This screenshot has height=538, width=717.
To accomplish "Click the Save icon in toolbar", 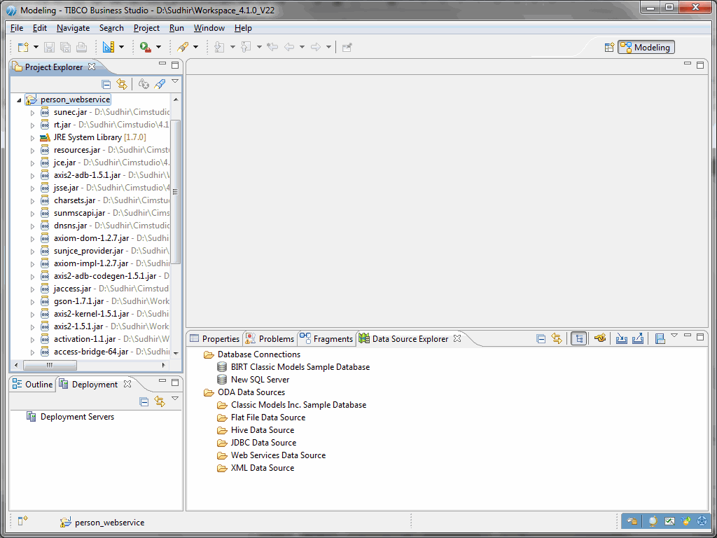I will (x=50, y=47).
